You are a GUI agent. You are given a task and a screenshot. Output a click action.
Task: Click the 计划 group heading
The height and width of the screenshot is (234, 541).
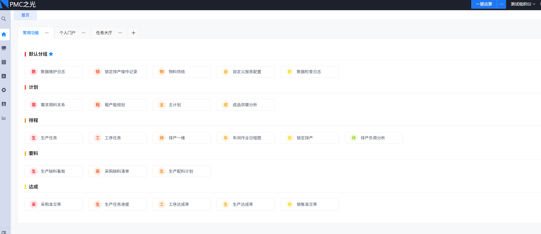pos(33,87)
